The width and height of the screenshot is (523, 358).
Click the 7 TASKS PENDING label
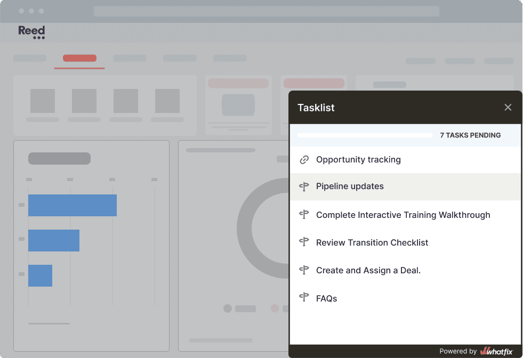pyautogui.click(x=470, y=135)
